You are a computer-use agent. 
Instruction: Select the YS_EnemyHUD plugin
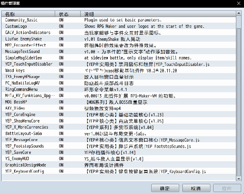click(119, 158)
